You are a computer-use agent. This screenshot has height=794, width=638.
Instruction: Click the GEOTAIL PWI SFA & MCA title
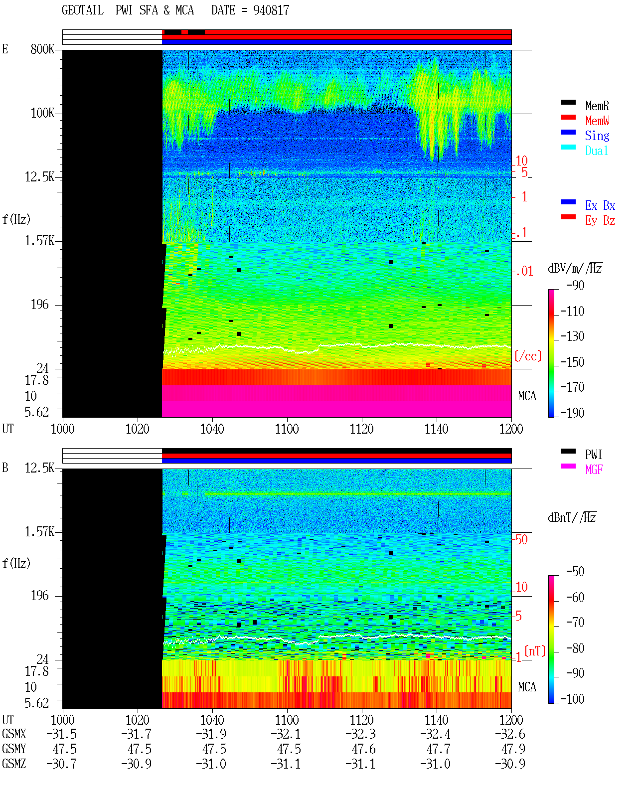click(x=128, y=10)
